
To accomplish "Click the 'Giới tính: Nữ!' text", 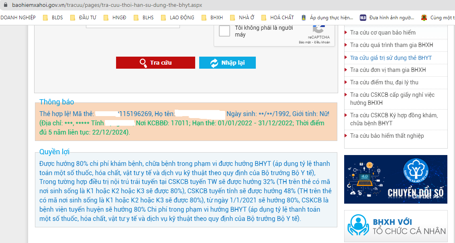I will tap(311, 114).
